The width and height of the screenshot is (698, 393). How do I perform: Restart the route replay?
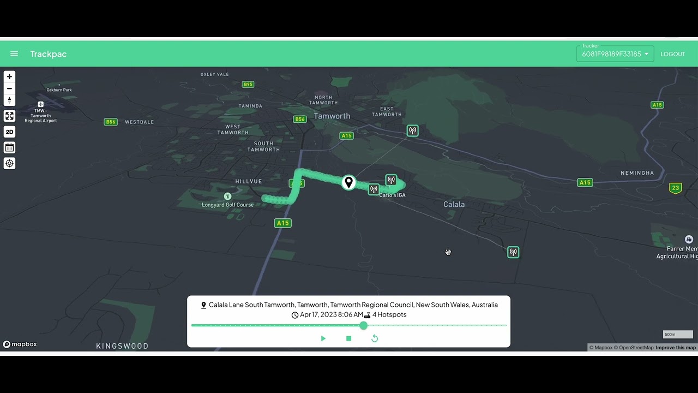coord(375,338)
